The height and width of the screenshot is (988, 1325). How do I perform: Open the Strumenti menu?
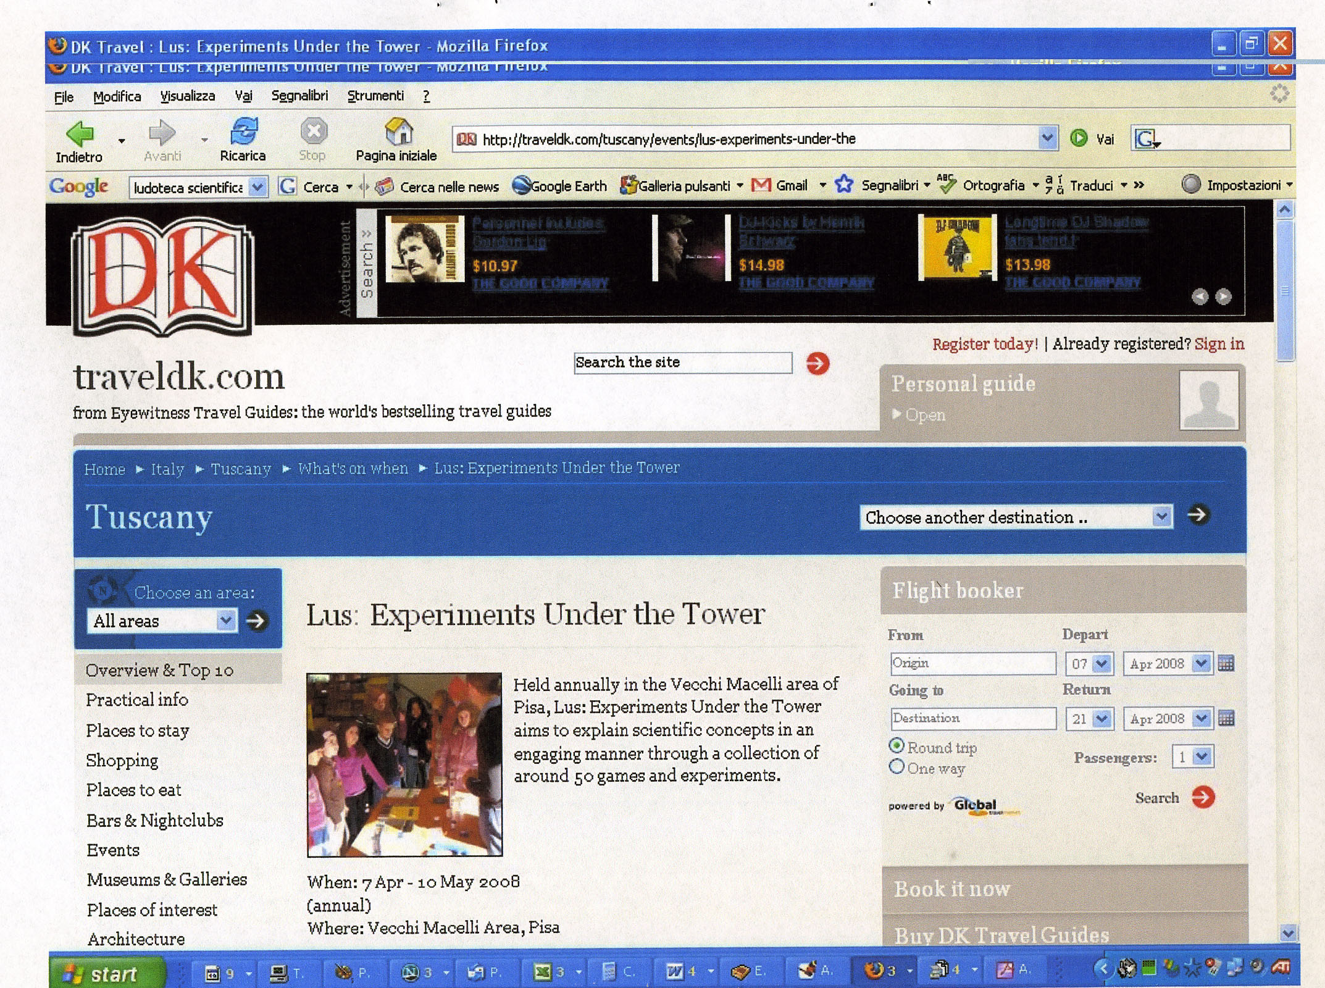click(x=375, y=96)
